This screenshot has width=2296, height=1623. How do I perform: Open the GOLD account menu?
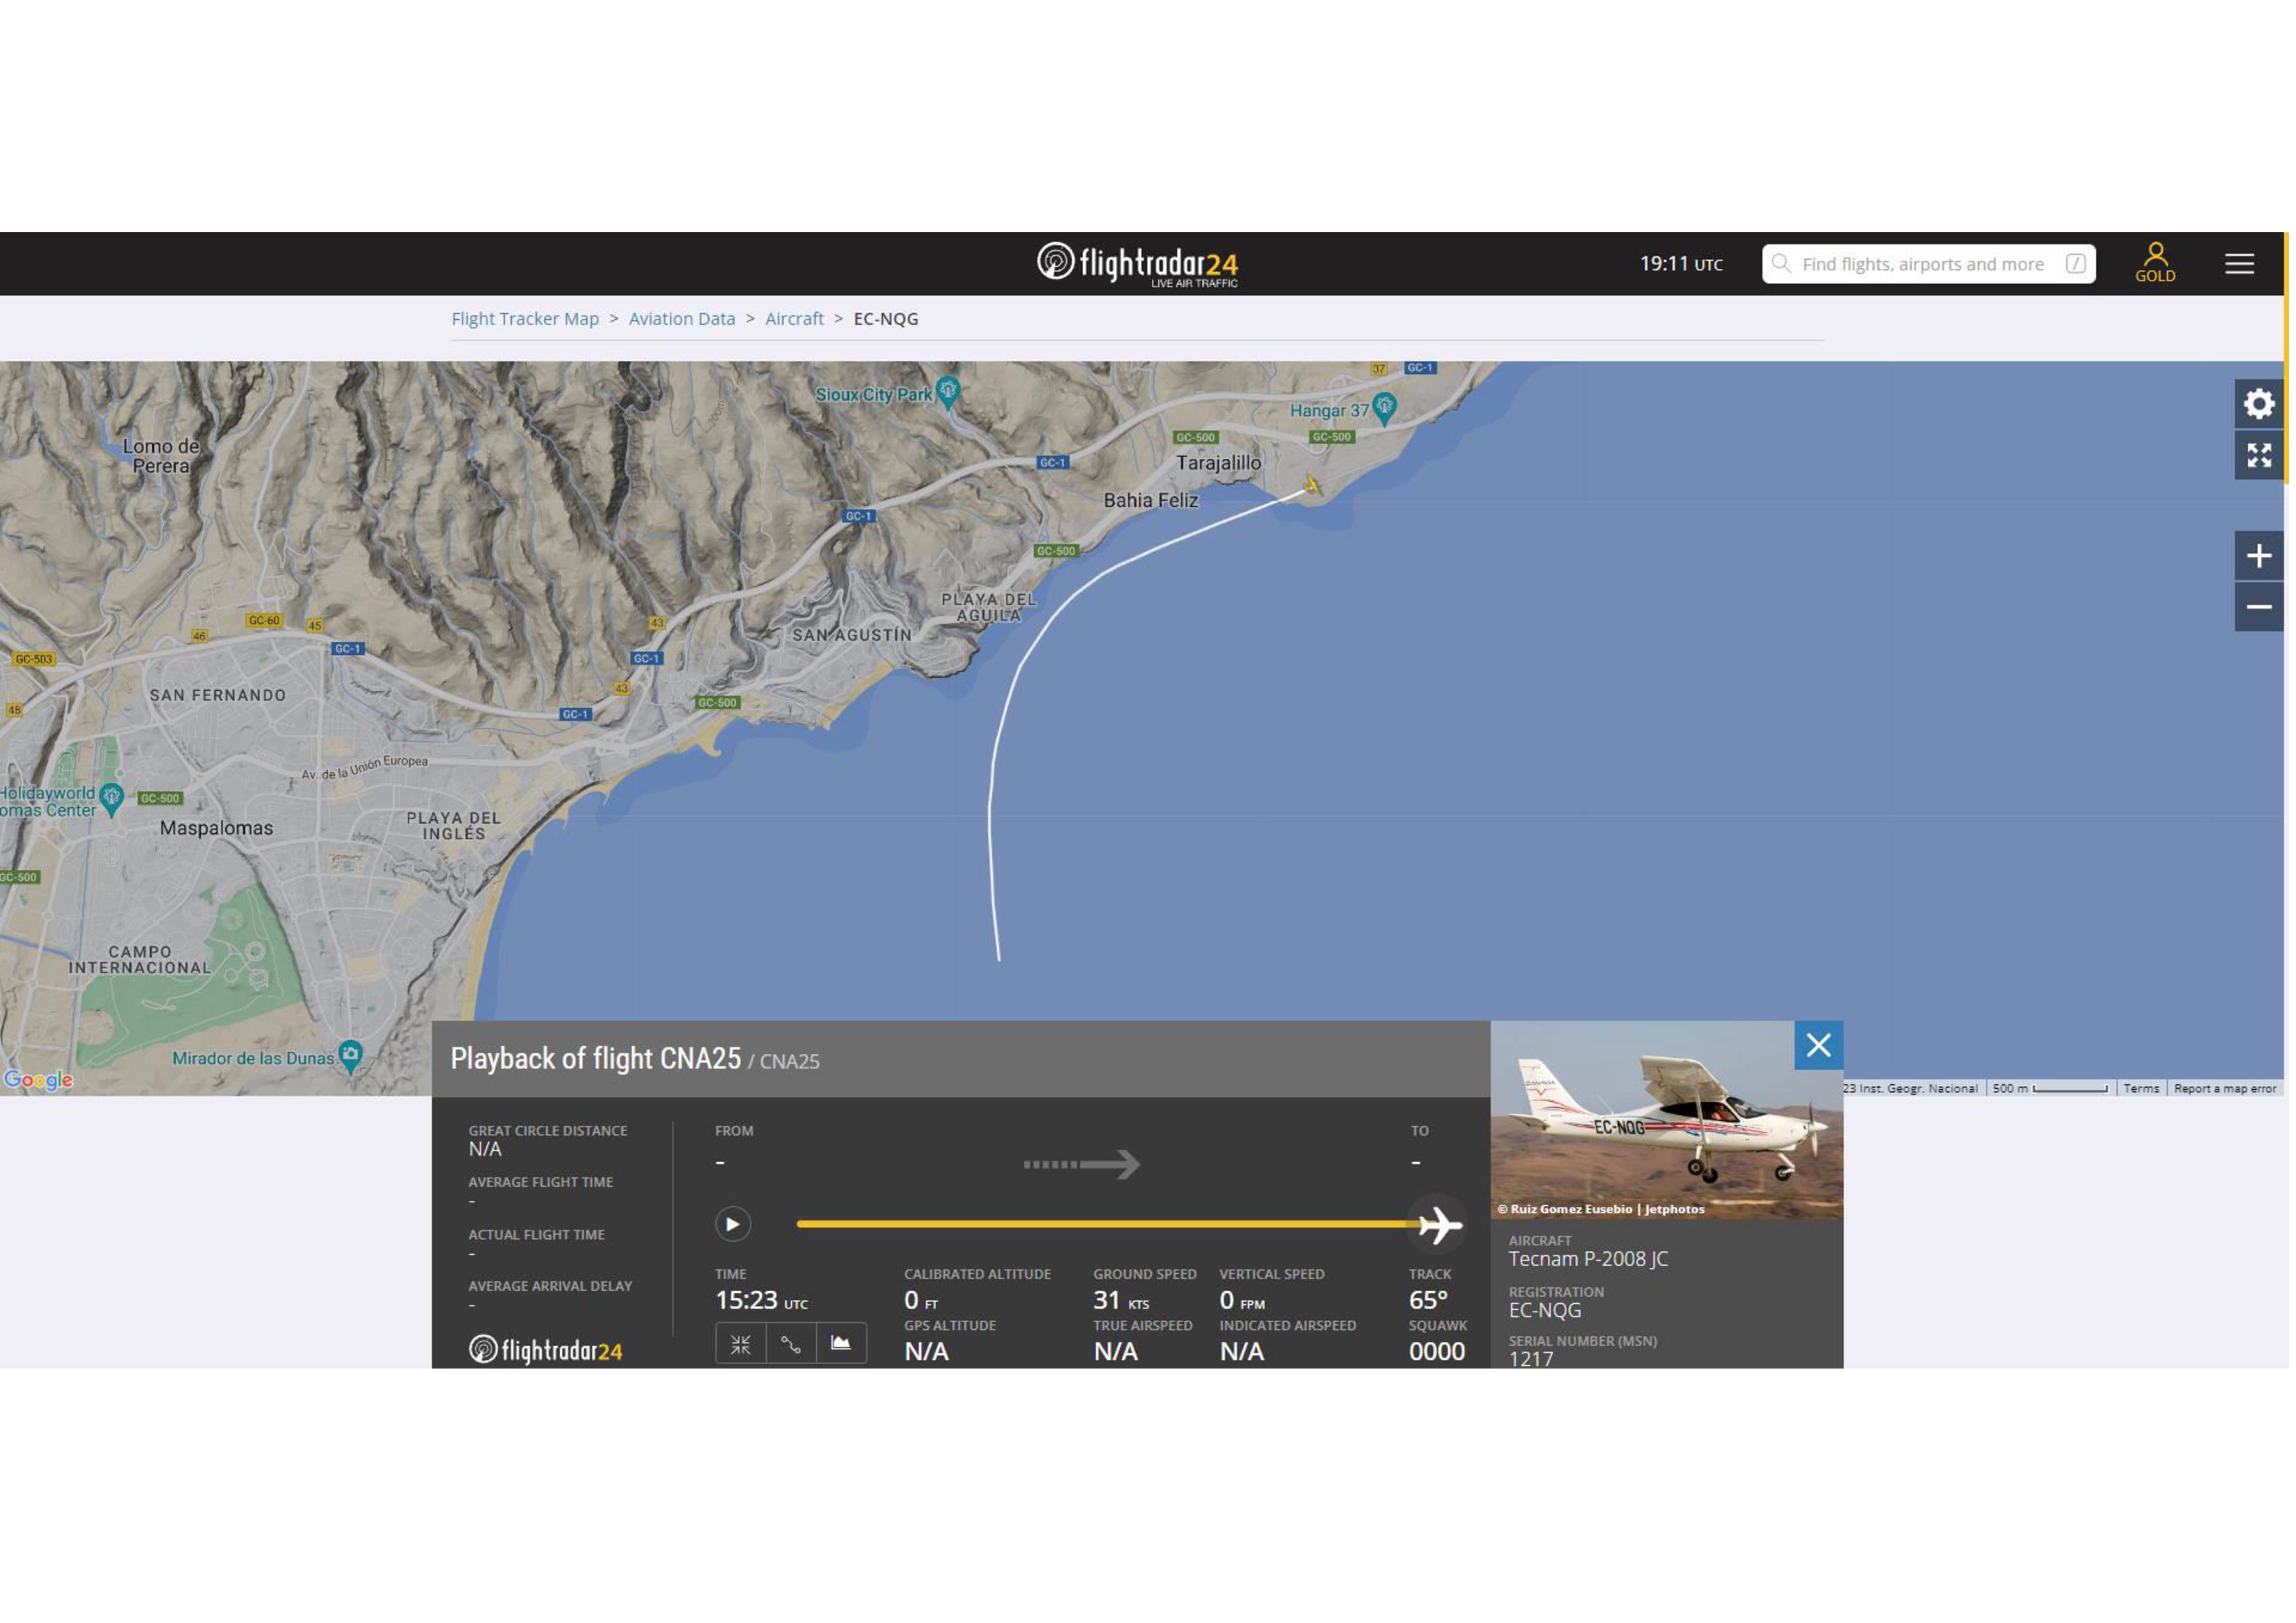point(2155,264)
